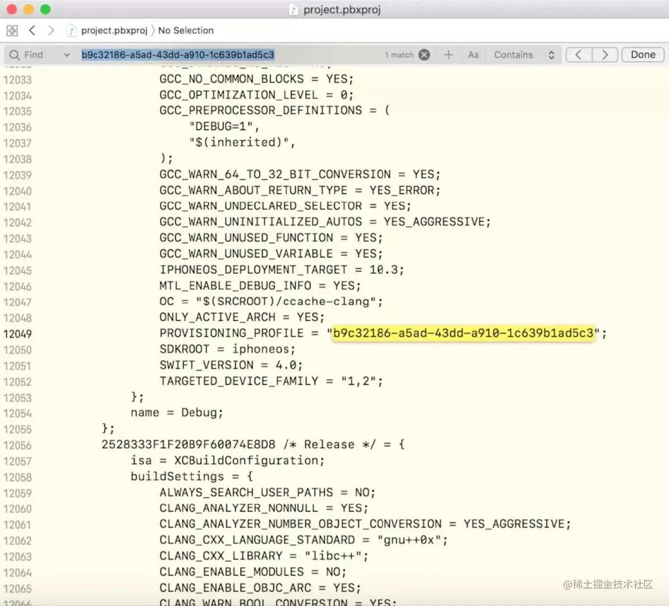Jump to the previous search match

579,54
